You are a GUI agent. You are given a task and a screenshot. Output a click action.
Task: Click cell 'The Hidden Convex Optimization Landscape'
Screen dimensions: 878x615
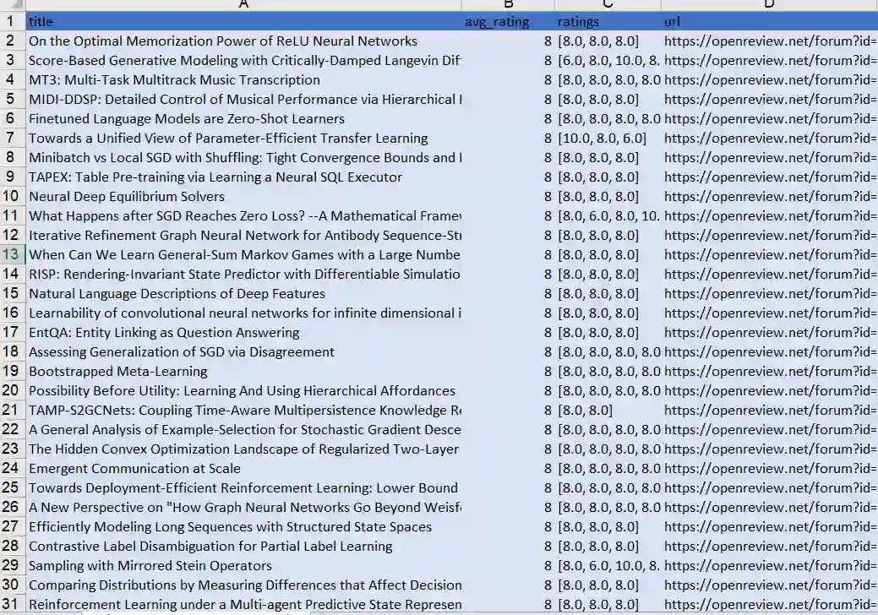pos(243,449)
